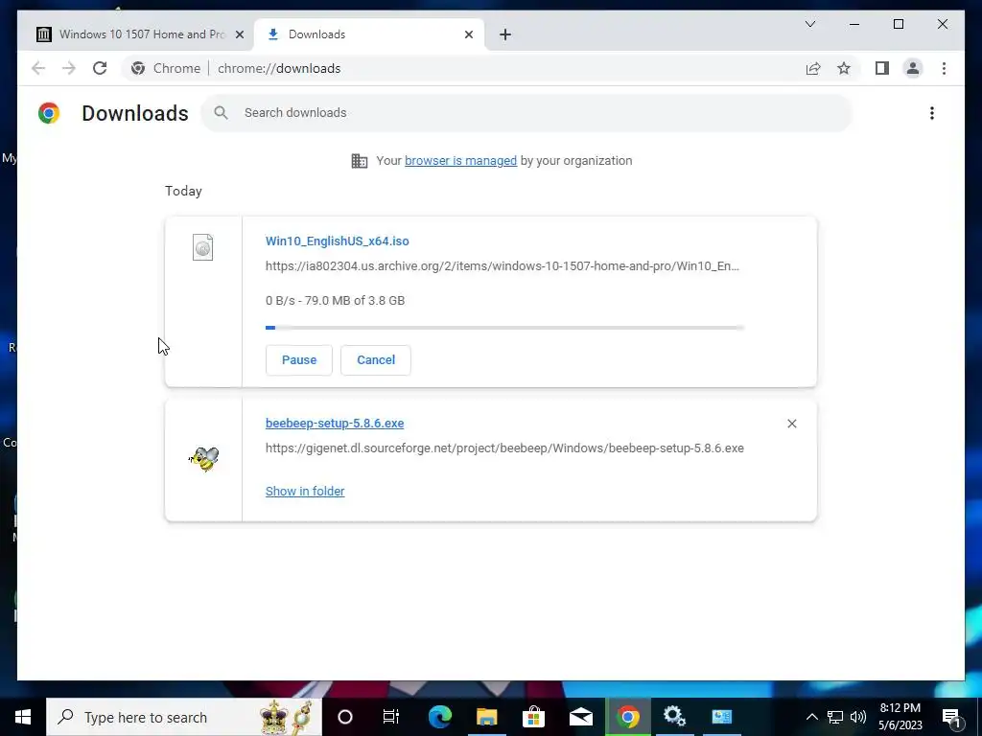Cancel the Win10 ISO download
982x736 pixels.
[376, 360]
